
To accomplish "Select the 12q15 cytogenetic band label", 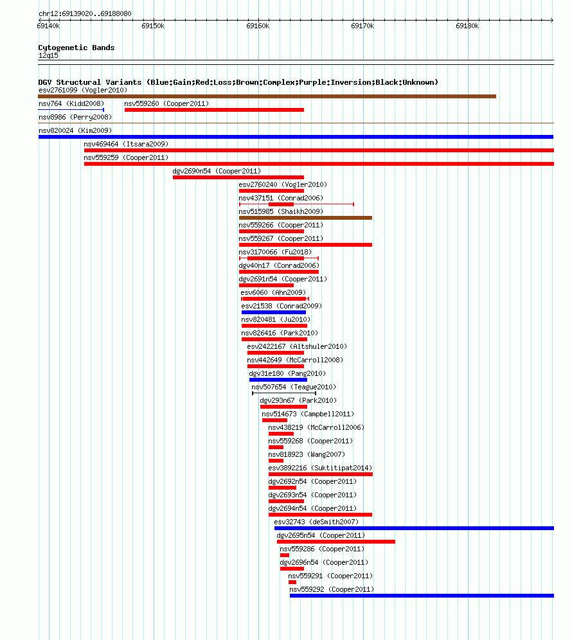I will coord(48,55).
